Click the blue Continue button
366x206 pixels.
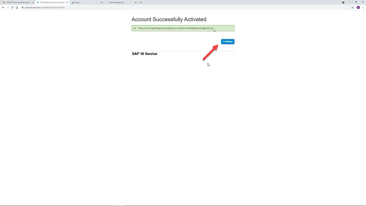tap(228, 42)
